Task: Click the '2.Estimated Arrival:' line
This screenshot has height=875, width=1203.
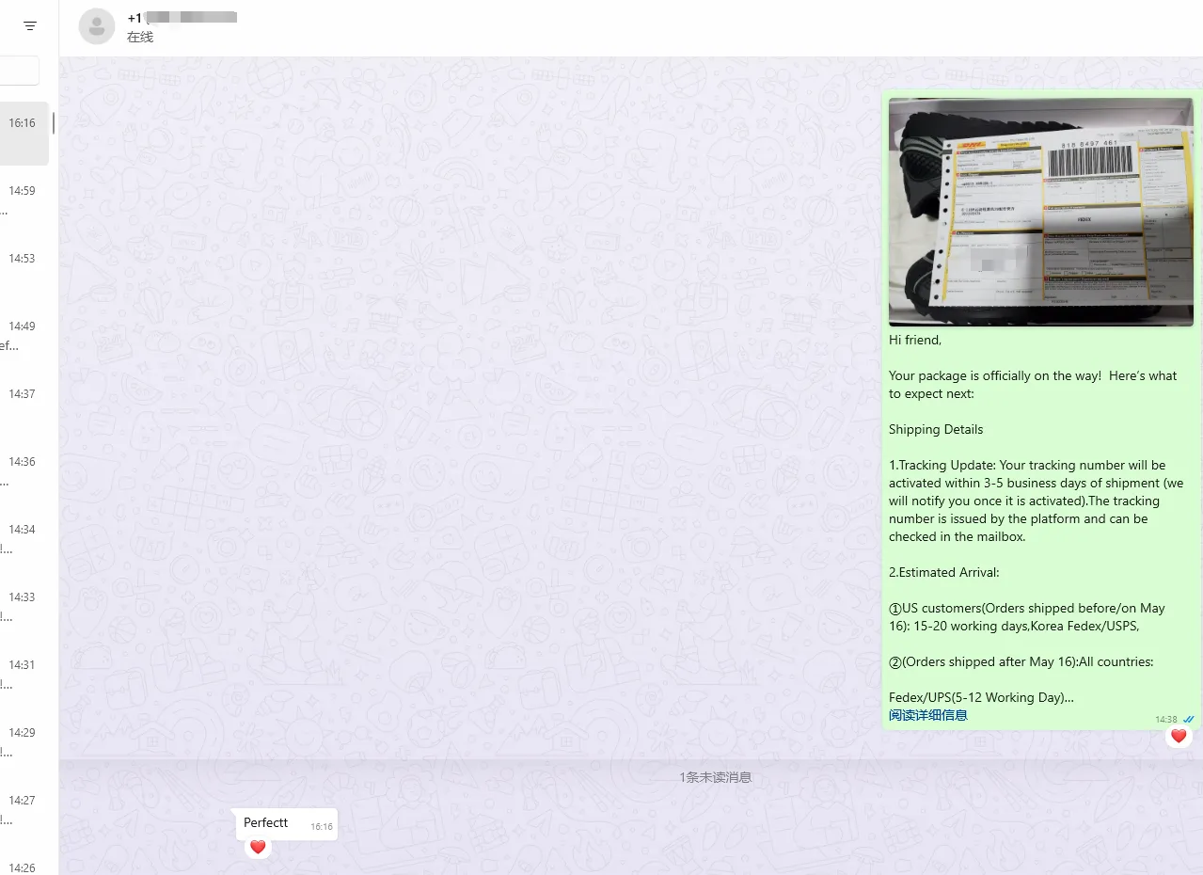Action: pos(944,572)
